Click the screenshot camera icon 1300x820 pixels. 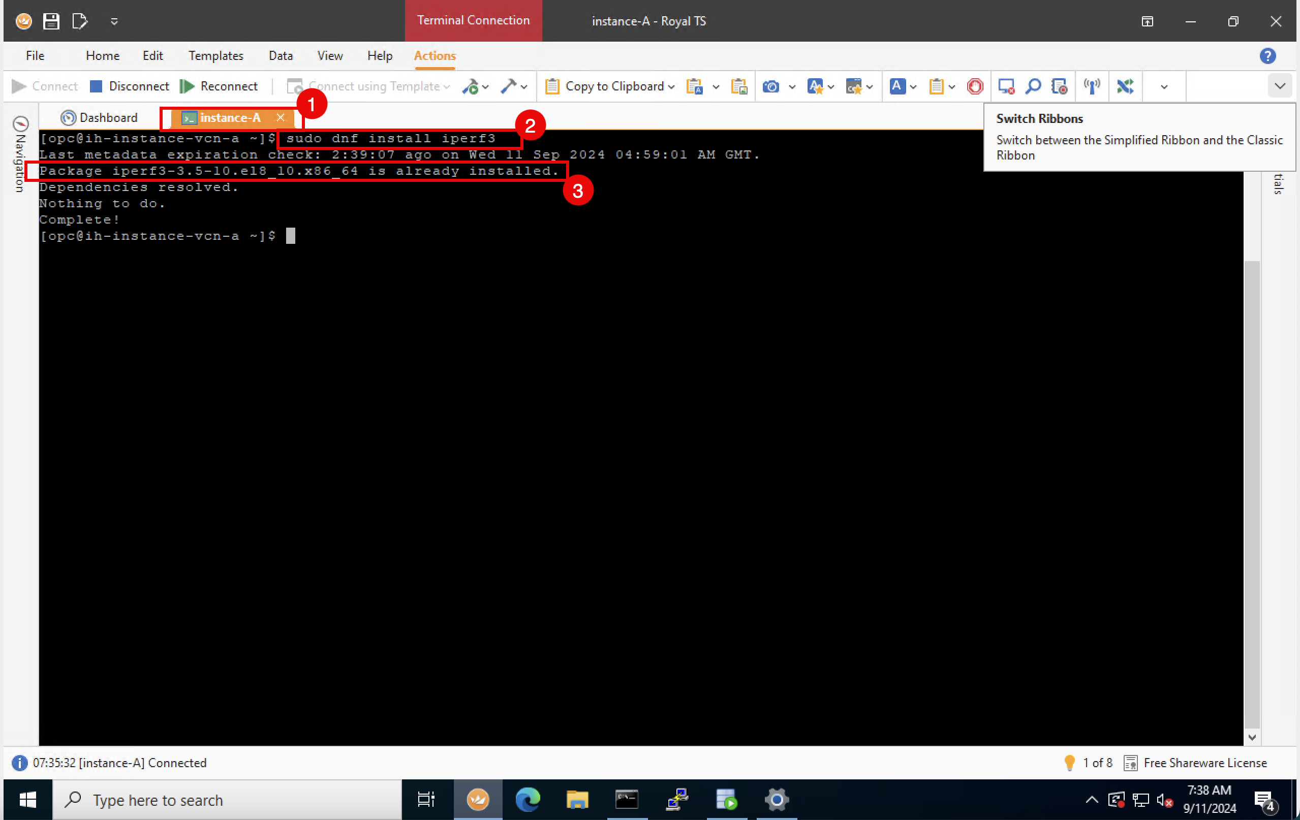[770, 86]
